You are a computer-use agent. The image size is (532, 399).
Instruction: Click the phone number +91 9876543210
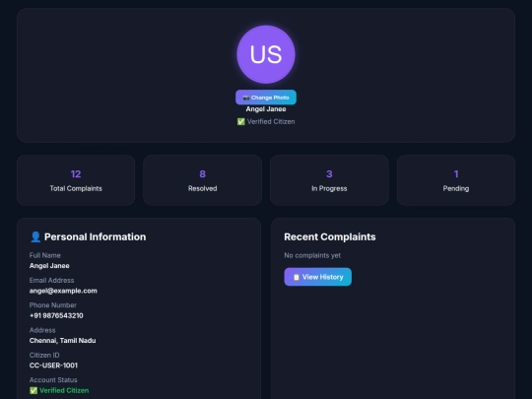coord(56,315)
